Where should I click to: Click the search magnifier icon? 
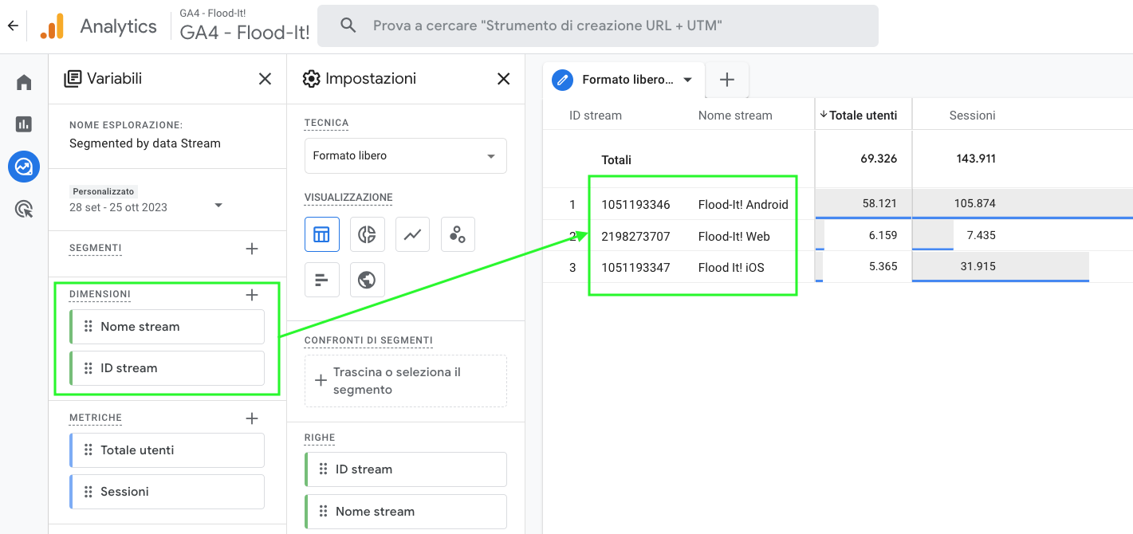tap(348, 26)
